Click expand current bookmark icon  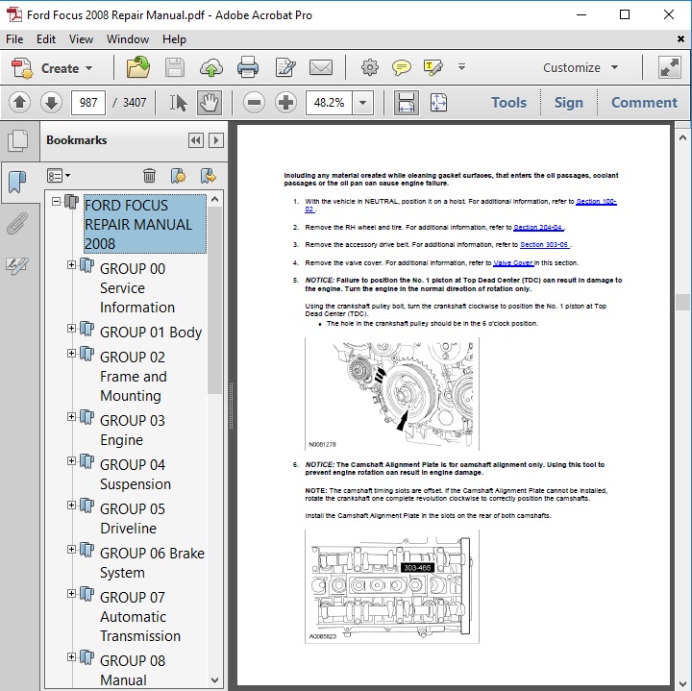pyautogui.click(x=208, y=176)
